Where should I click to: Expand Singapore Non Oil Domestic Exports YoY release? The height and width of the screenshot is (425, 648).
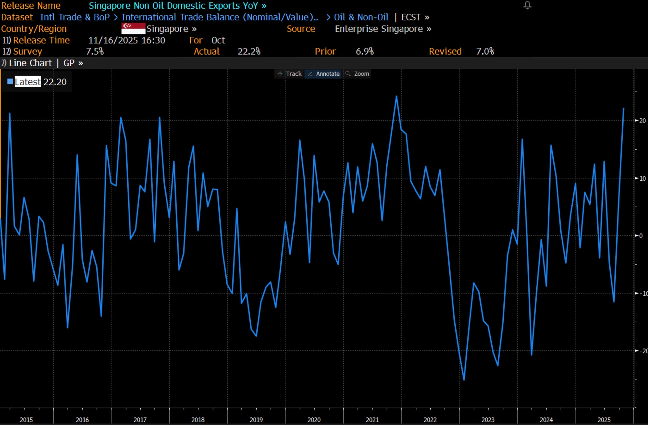pos(177,6)
